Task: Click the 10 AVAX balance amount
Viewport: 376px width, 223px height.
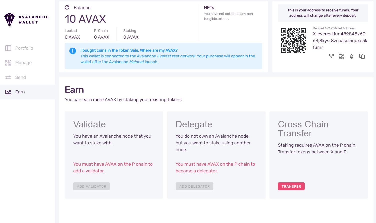Action: pos(85,19)
